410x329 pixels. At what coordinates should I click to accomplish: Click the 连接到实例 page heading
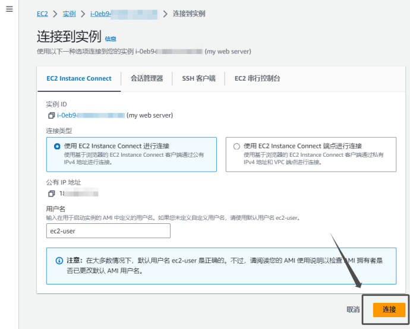[69, 36]
